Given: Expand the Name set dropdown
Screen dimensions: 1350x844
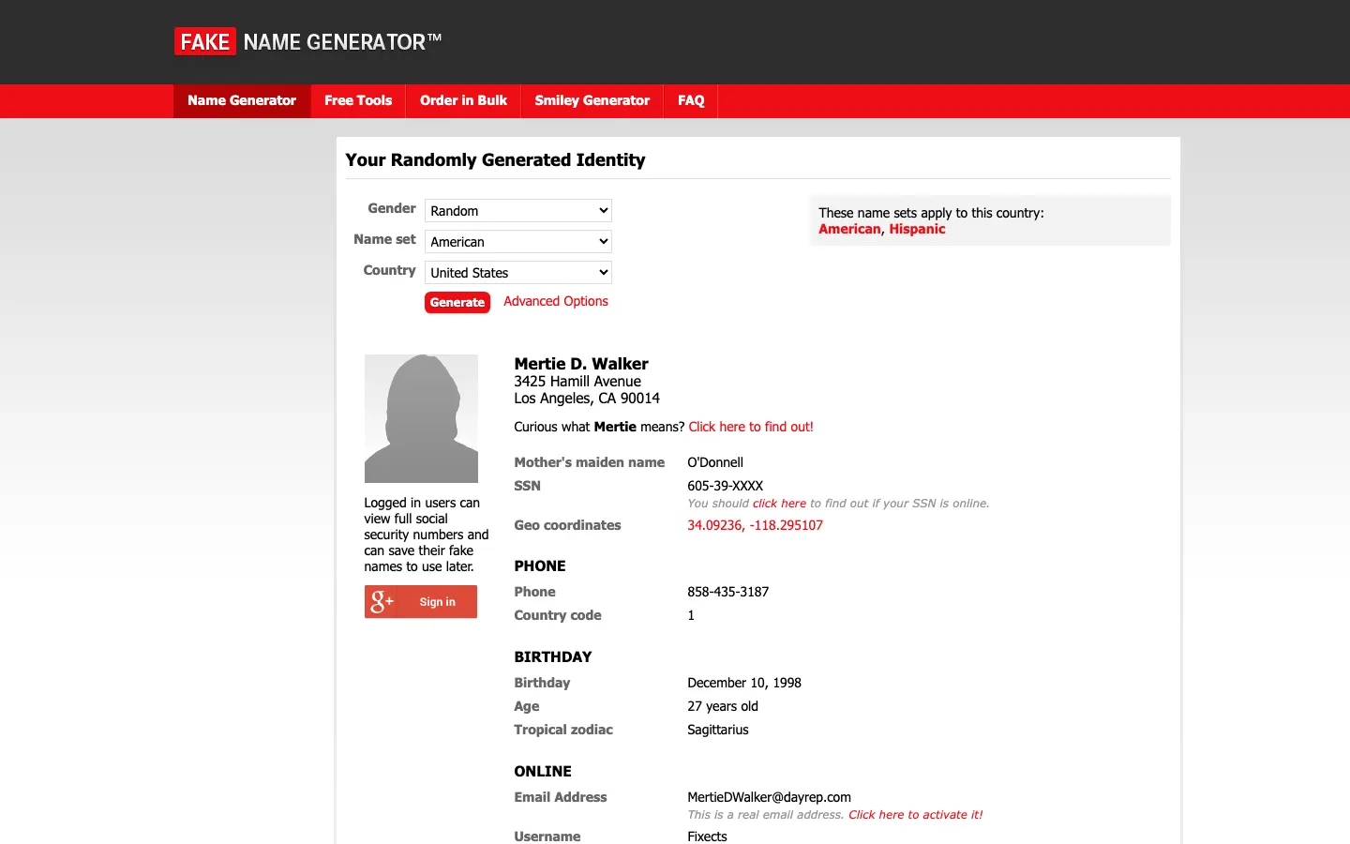Looking at the screenshot, I should (517, 242).
